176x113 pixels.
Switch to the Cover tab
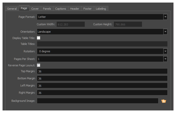[35, 9]
